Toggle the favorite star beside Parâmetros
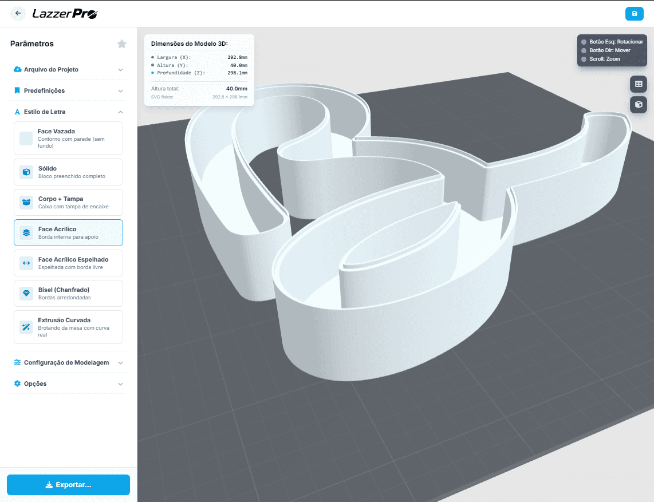 tap(121, 44)
